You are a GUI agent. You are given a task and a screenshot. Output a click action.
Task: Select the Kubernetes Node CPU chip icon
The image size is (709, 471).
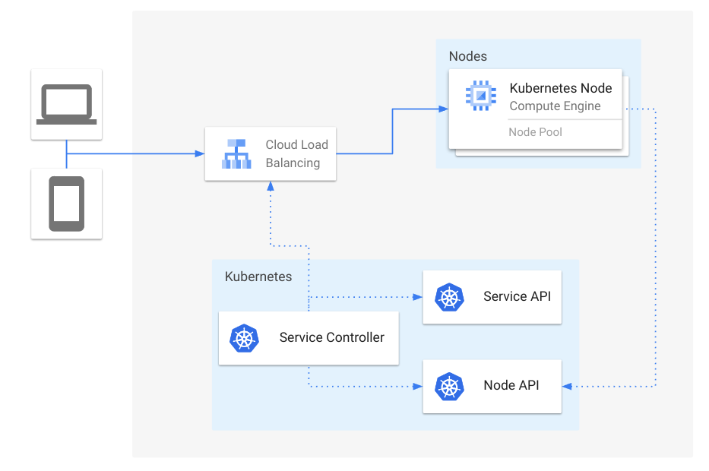pyautogui.click(x=481, y=94)
